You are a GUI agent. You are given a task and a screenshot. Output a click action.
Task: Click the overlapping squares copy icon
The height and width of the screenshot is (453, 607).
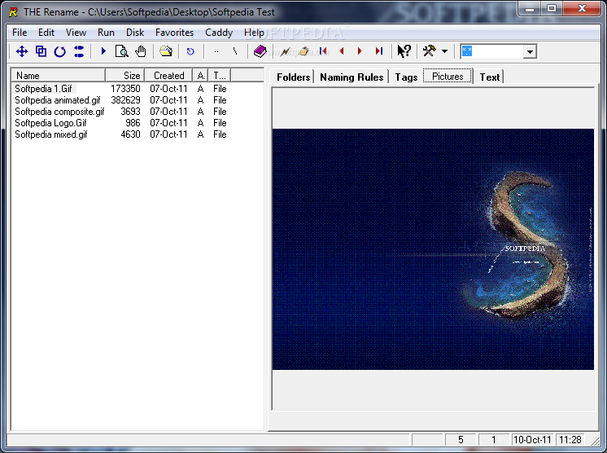click(41, 51)
